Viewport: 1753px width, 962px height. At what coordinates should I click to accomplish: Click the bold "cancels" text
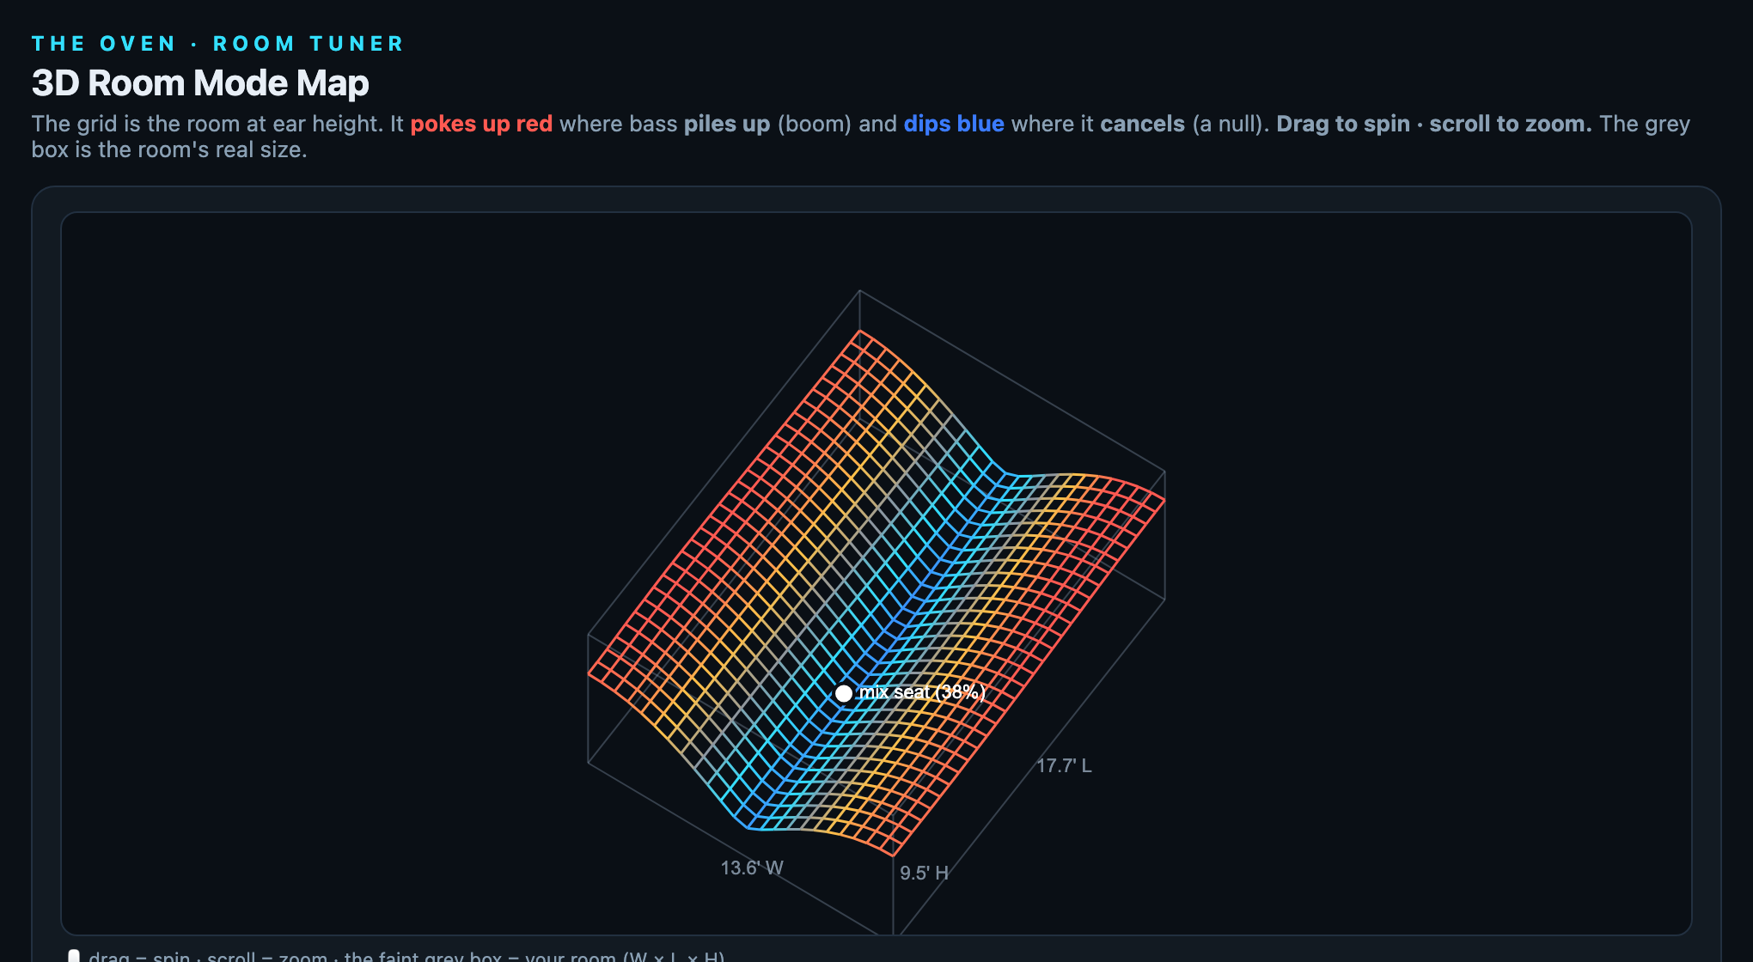click(x=1143, y=124)
